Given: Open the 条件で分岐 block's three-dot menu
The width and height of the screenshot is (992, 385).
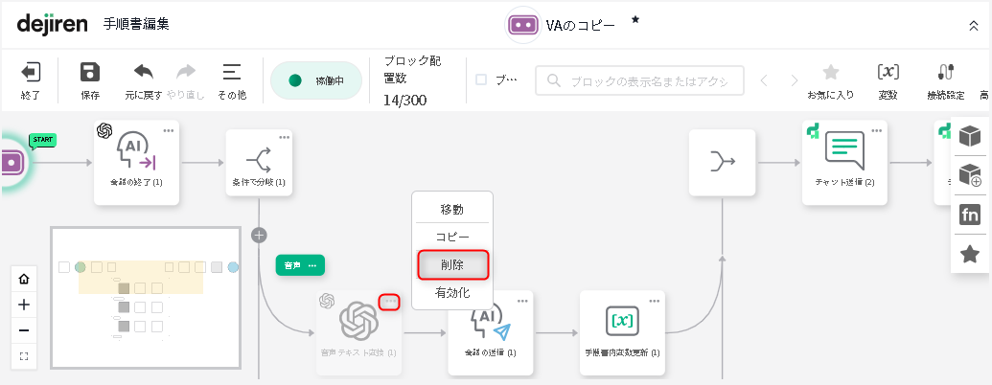Looking at the screenshot, I should (x=284, y=137).
